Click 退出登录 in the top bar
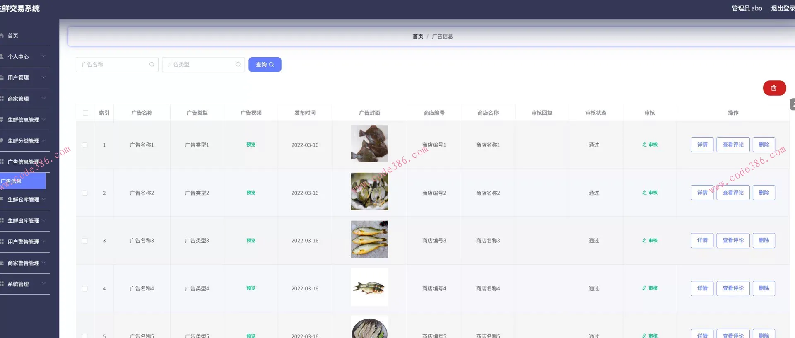This screenshot has width=795, height=338. pos(783,8)
